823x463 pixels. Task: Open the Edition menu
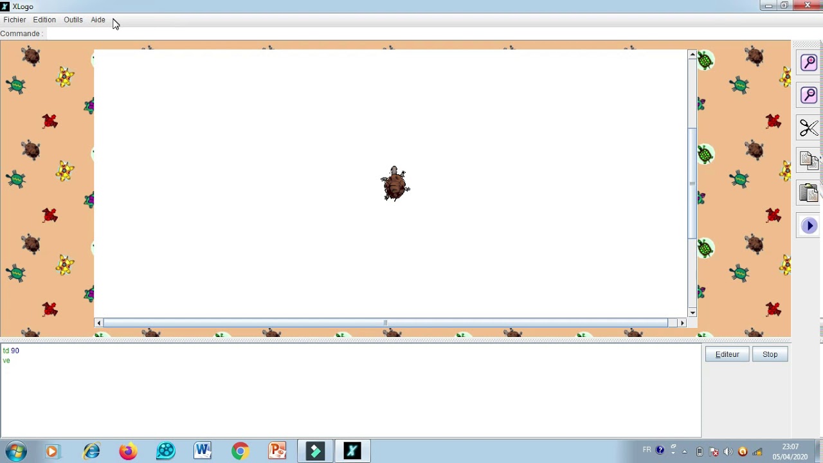(x=44, y=20)
